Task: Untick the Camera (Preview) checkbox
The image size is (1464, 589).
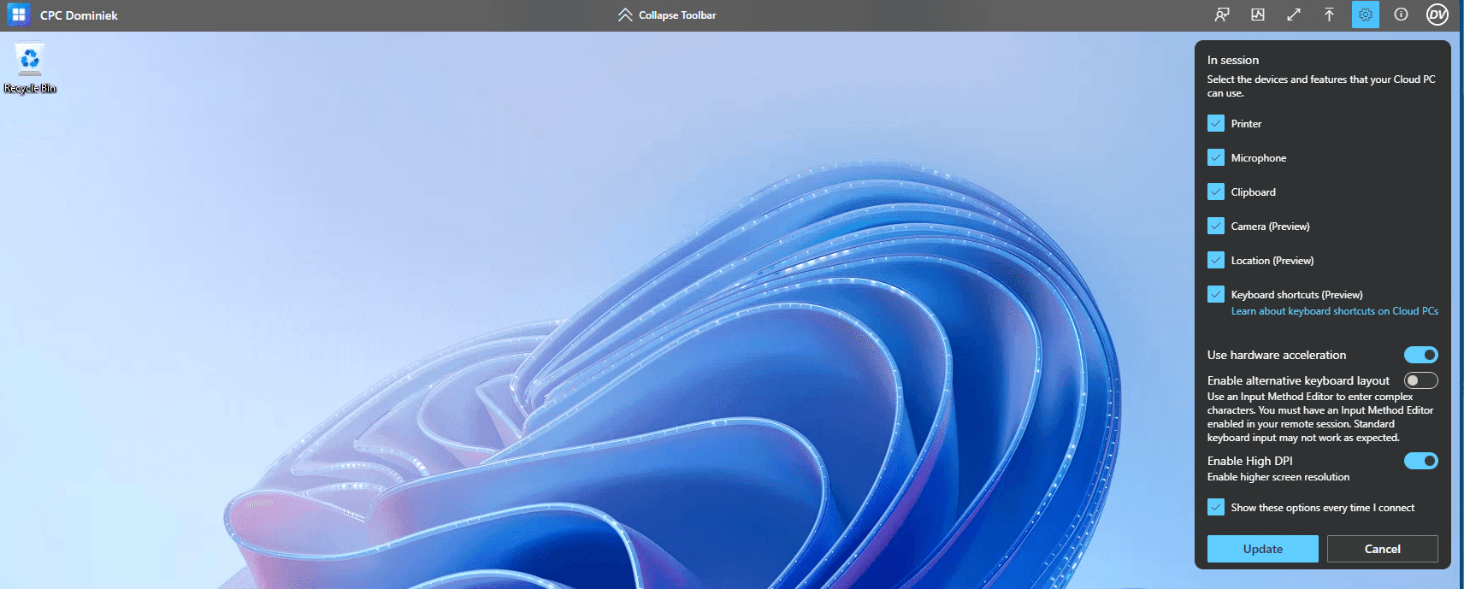Action: point(1216,226)
